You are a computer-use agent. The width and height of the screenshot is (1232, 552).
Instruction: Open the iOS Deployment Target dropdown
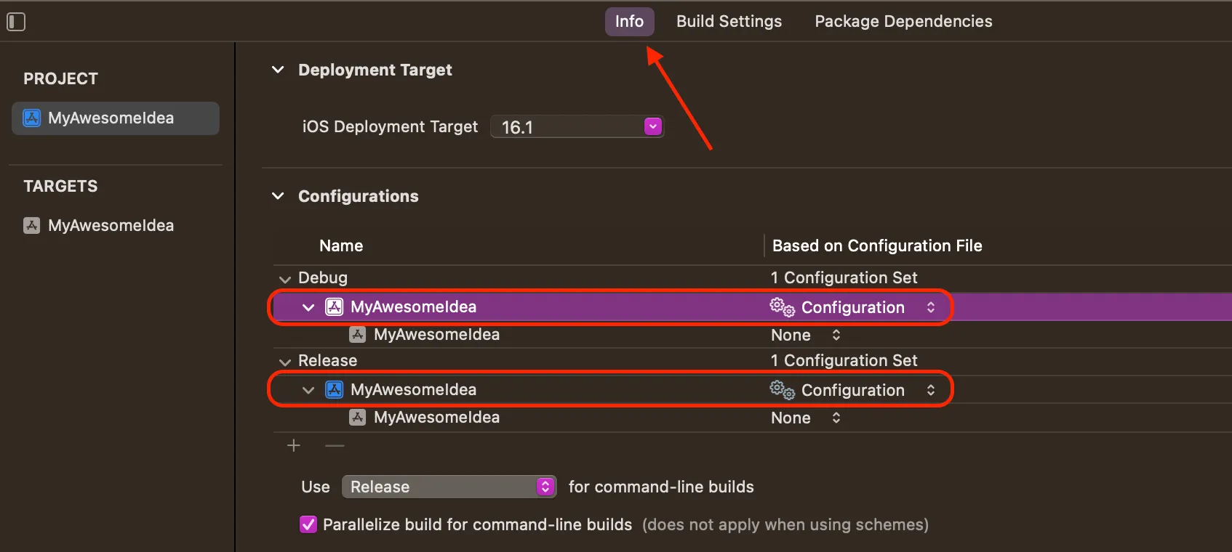tap(652, 126)
